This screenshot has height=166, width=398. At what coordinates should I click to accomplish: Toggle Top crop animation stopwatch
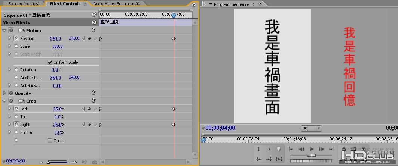[x=16, y=117]
